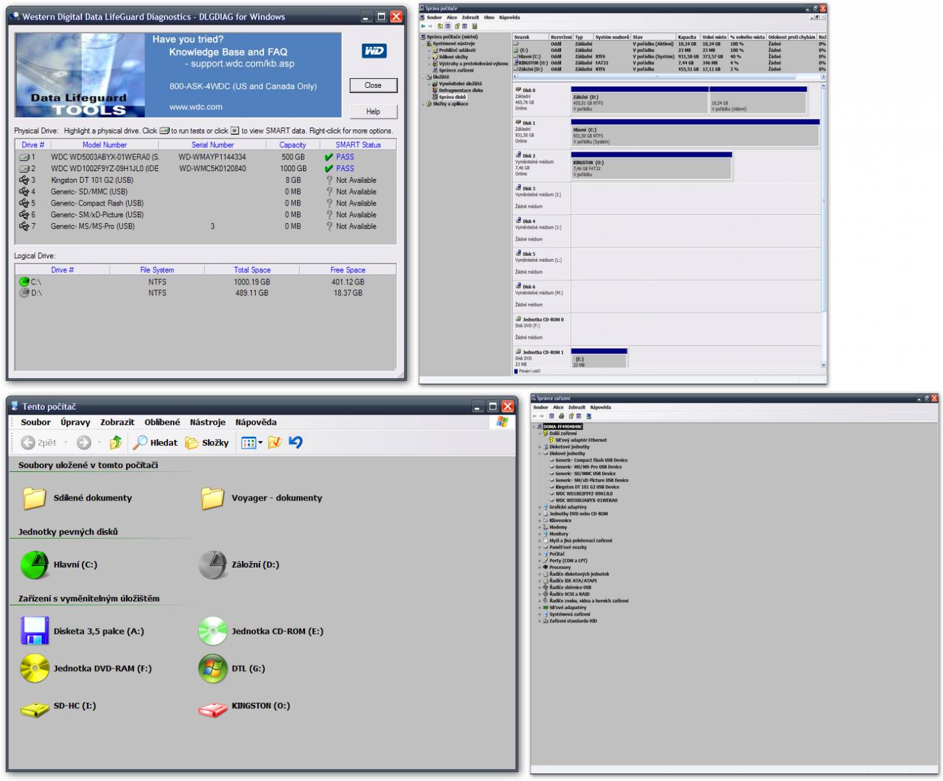Open Voyager - dokumenty folder

coord(261,498)
